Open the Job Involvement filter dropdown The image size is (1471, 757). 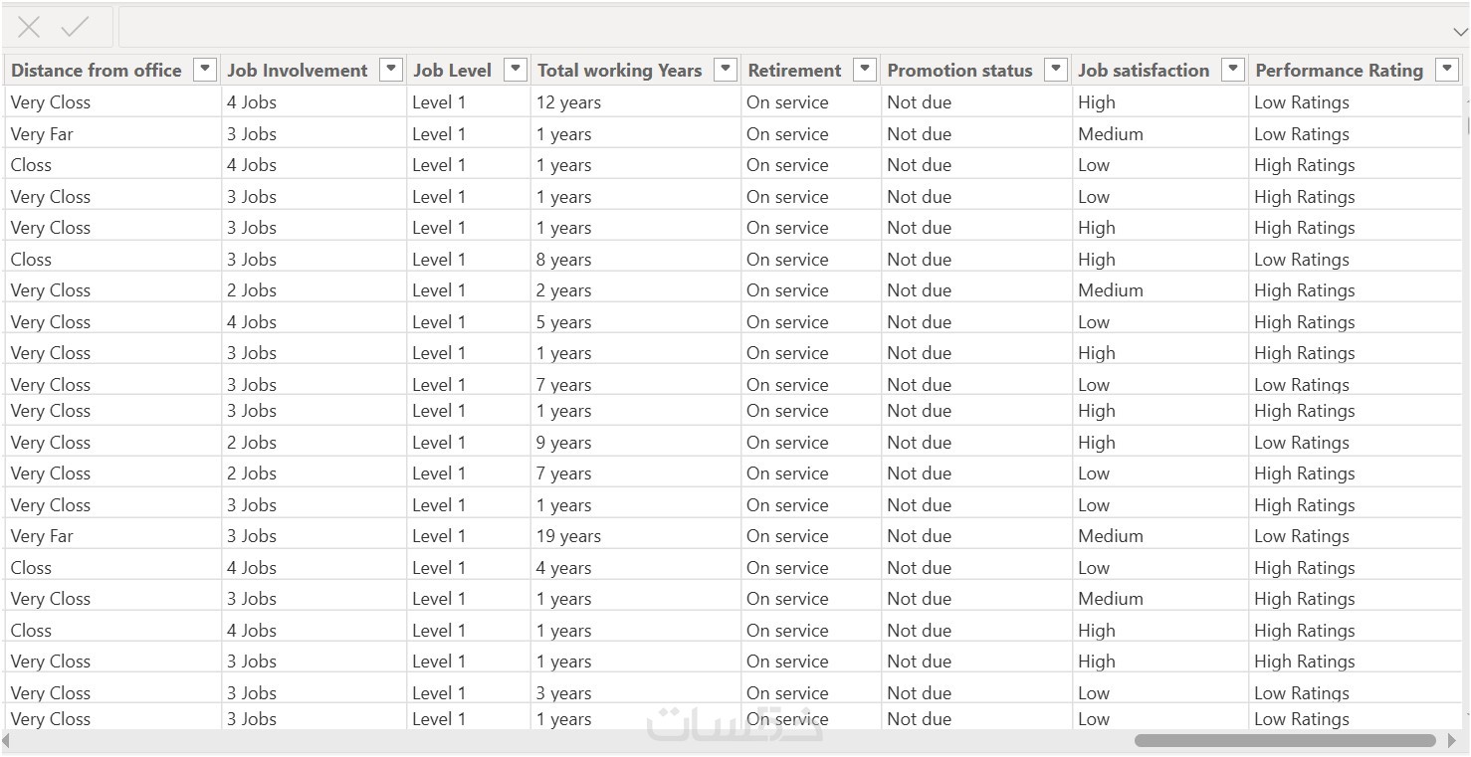(391, 70)
